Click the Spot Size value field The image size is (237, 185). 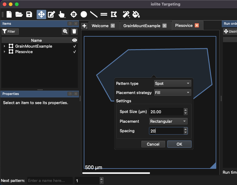pyautogui.click(x=166, y=112)
